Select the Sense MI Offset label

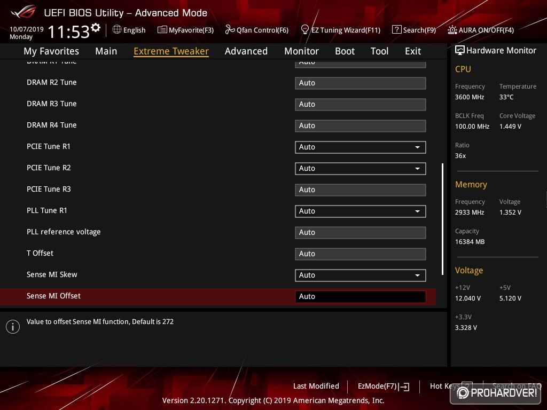tap(53, 296)
